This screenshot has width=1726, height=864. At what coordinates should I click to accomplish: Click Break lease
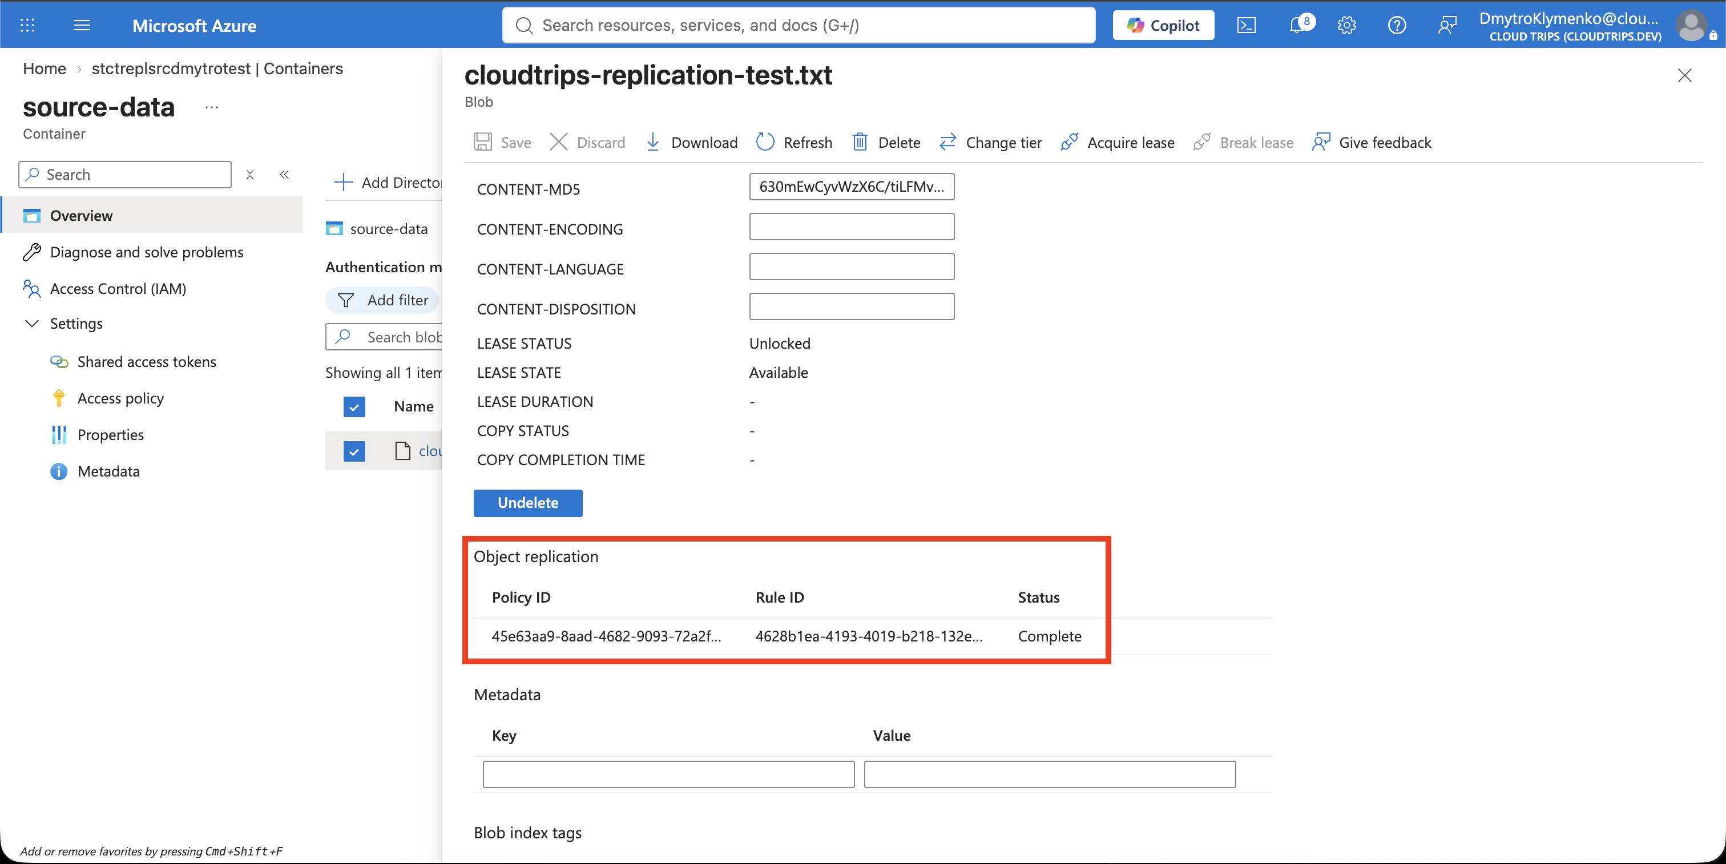click(1244, 142)
